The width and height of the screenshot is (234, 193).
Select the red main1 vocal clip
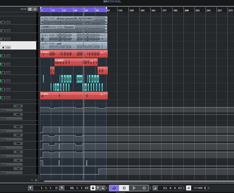[x=74, y=54]
